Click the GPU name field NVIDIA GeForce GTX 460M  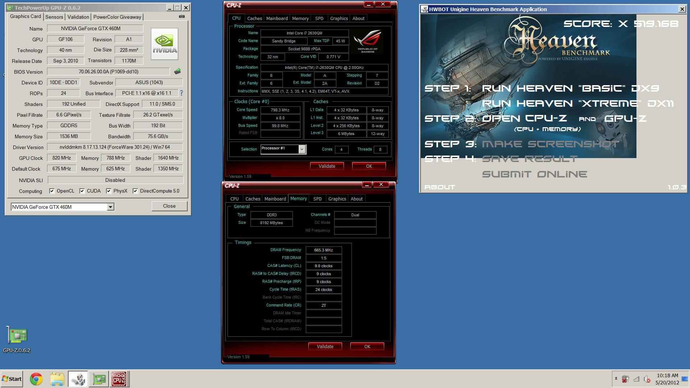[95, 28]
